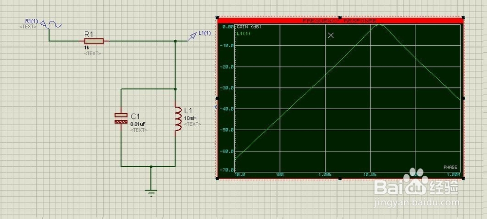Click the ground terminal symbol
This screenshot has height=219, width=487.
(151, 193)
